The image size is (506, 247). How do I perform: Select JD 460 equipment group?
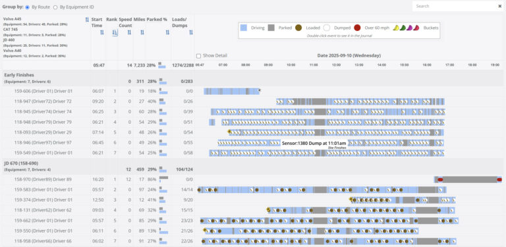pyautogui.click(x=9, y=40)
